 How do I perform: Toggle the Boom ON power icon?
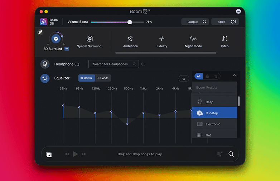coord(44,22)
